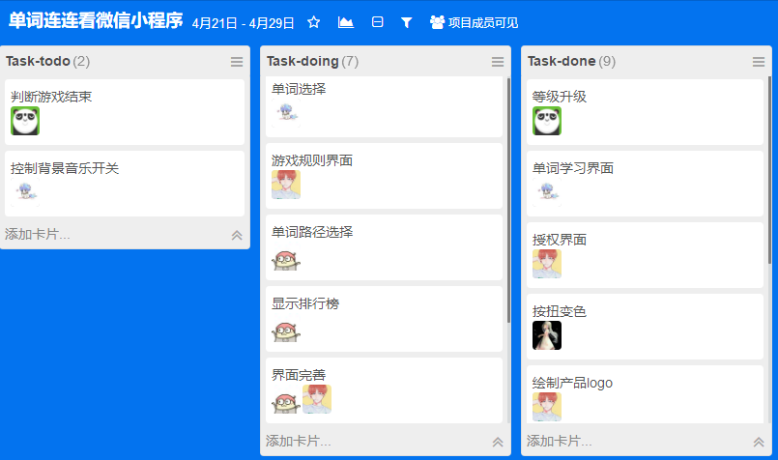The width and height of the screenshot is (778, 460).
Task: Open the 显示排行榜 card
Action: (x=384, y=319)
